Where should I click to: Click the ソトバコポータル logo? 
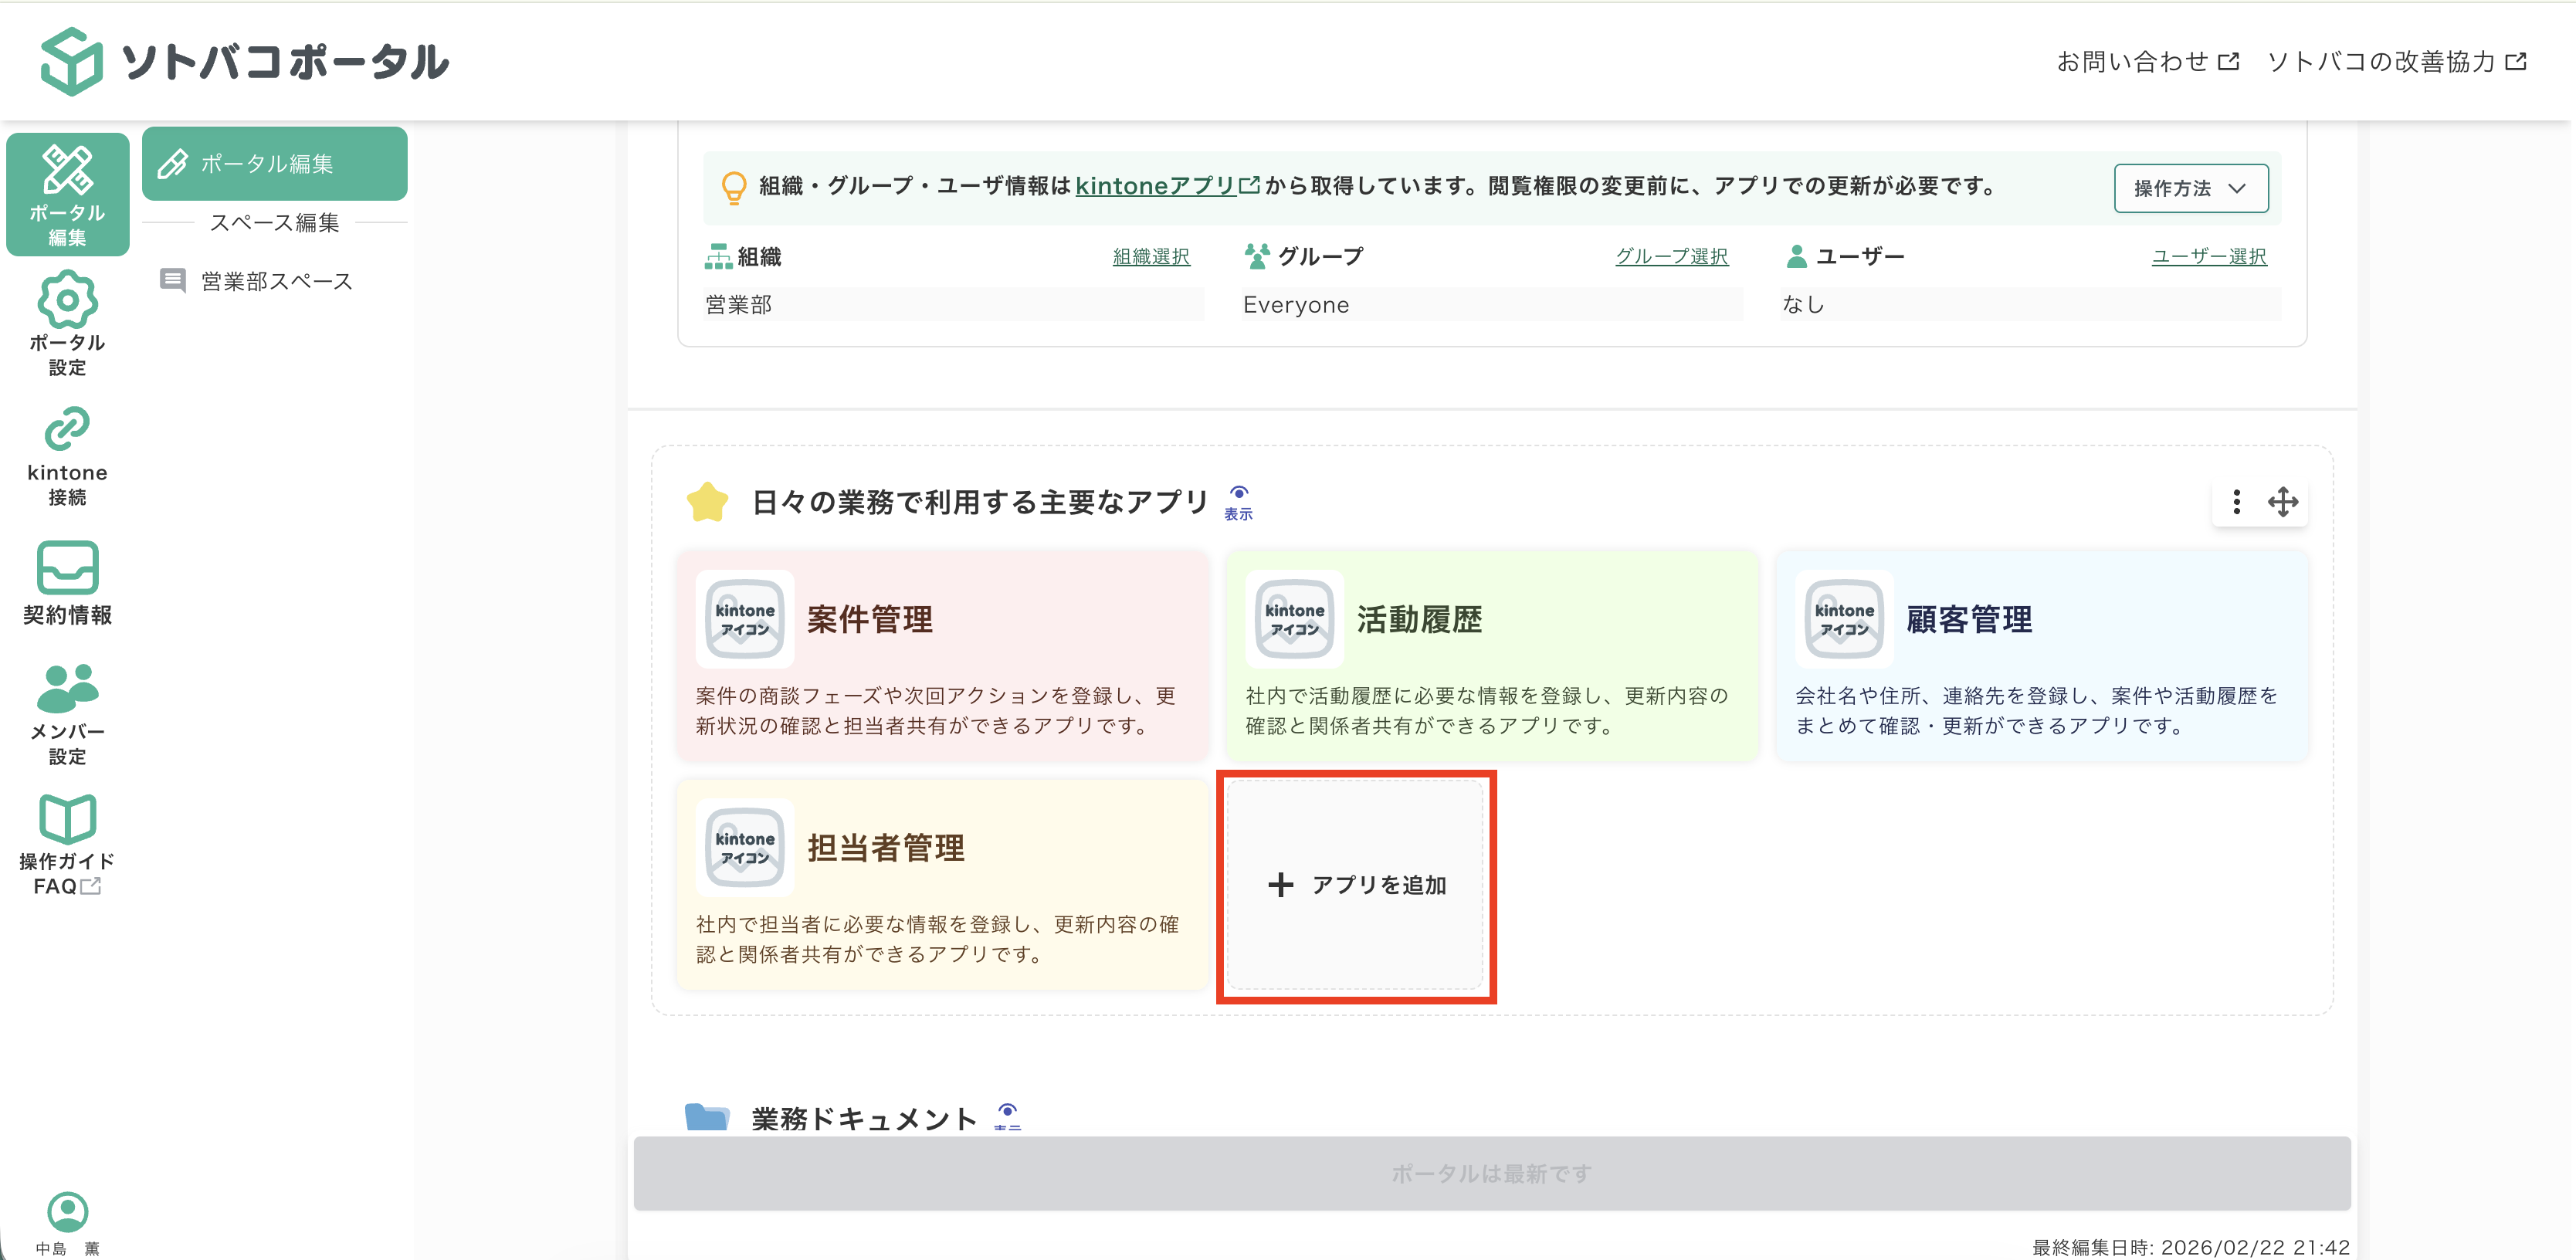[x=245, y=62]
